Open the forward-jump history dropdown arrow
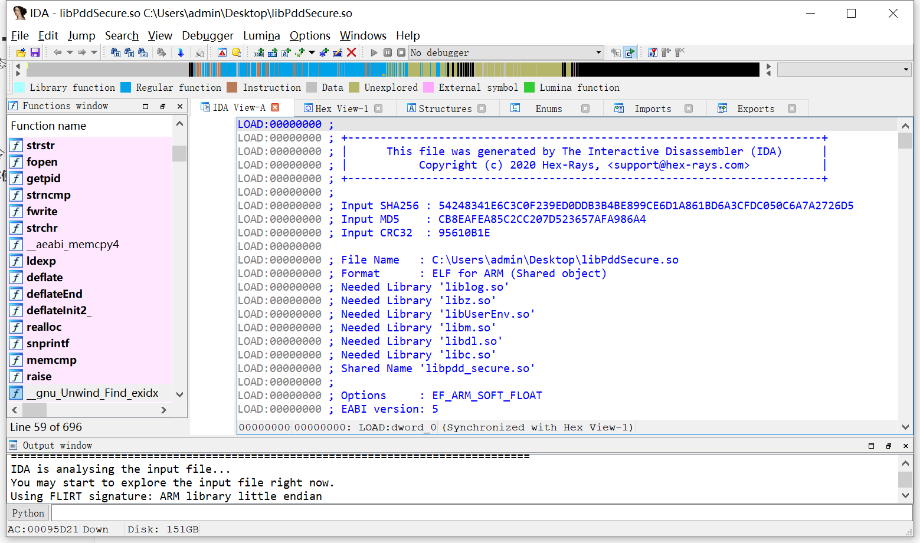This screenshot has width=920, height=543. click(94, 52)
